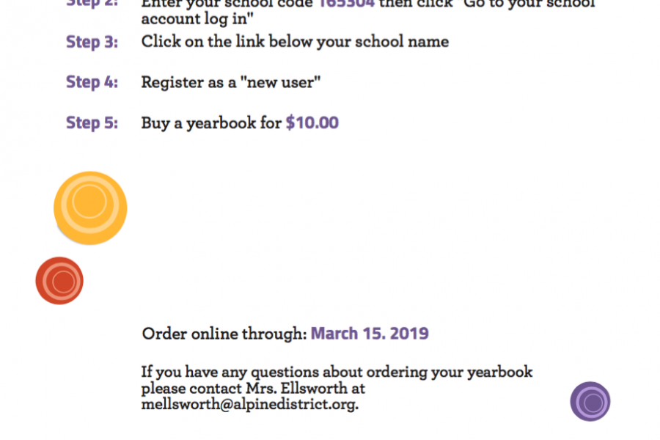
Task: Click 'Click on the link below your school name'
Action: pyautogui.click(x=295, y=42)
